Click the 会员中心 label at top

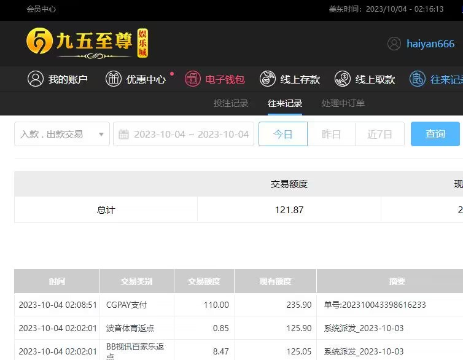tap(41, 9)
